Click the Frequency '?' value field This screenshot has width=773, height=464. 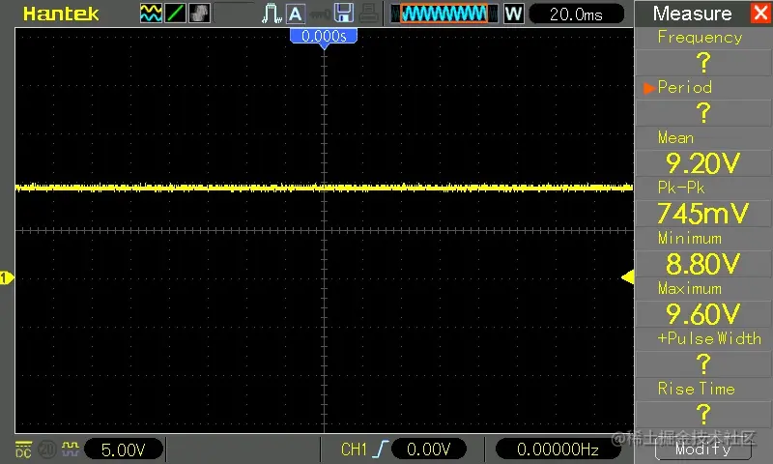[x=703, y=63]
